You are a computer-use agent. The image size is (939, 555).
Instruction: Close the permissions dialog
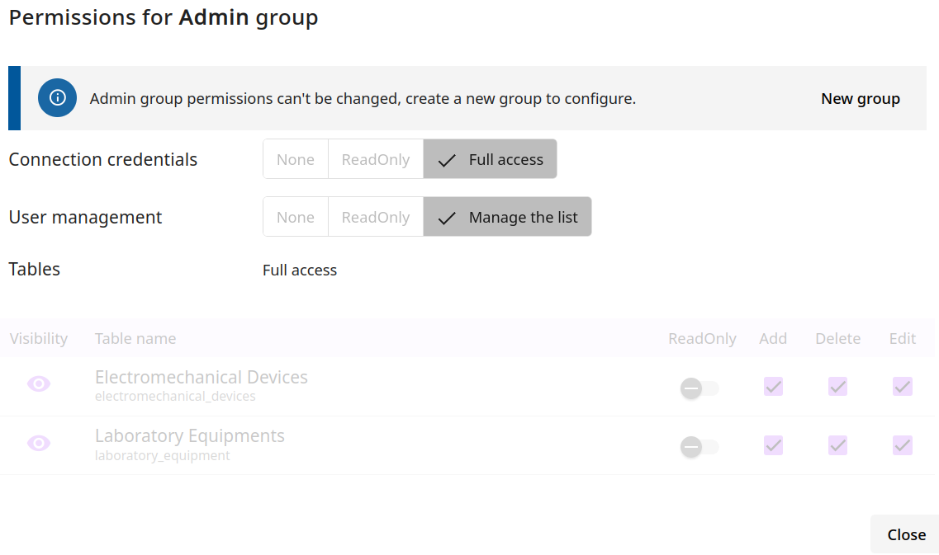[x=906, y=534]
